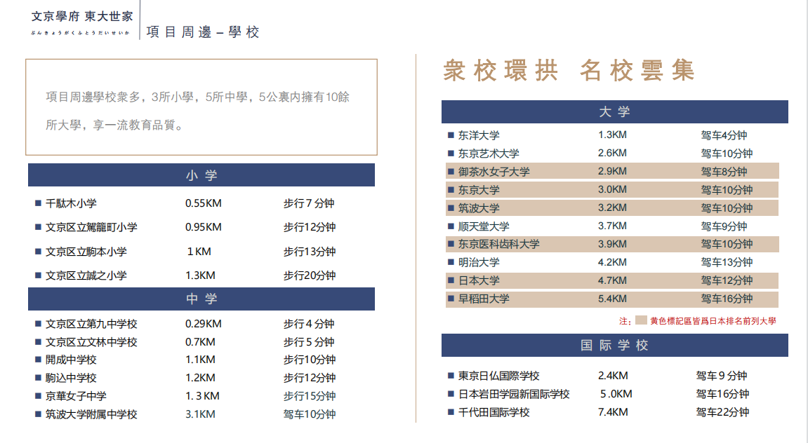Image resolution: width=808 pixels, height=443 pixels.
Task: Click the bordered project summary text box
Action: tap(201, 107)
